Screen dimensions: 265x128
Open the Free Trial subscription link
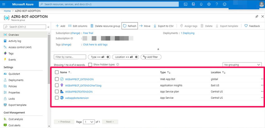(x=88, y=33)
